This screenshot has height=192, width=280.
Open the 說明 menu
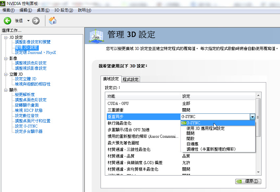[84, 10]
